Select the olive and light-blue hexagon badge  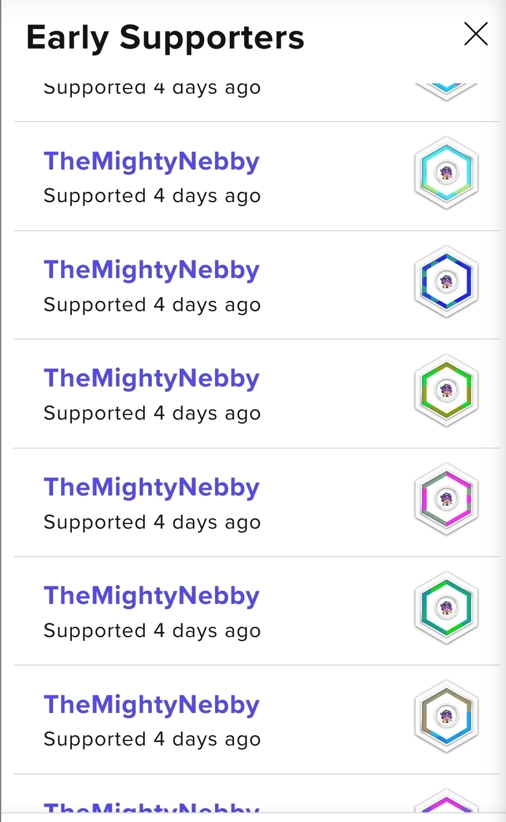446,716
